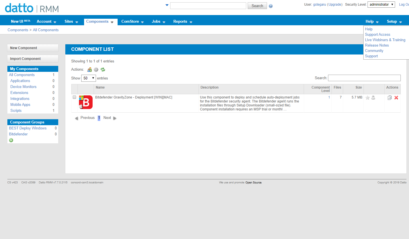Click in the top global search field
Screen dimensions: 409x239
point(208,6)
